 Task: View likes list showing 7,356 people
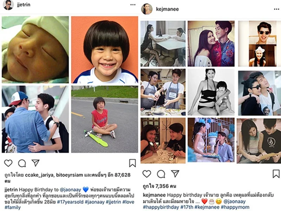pyautogui.click(x=159, y=186)
